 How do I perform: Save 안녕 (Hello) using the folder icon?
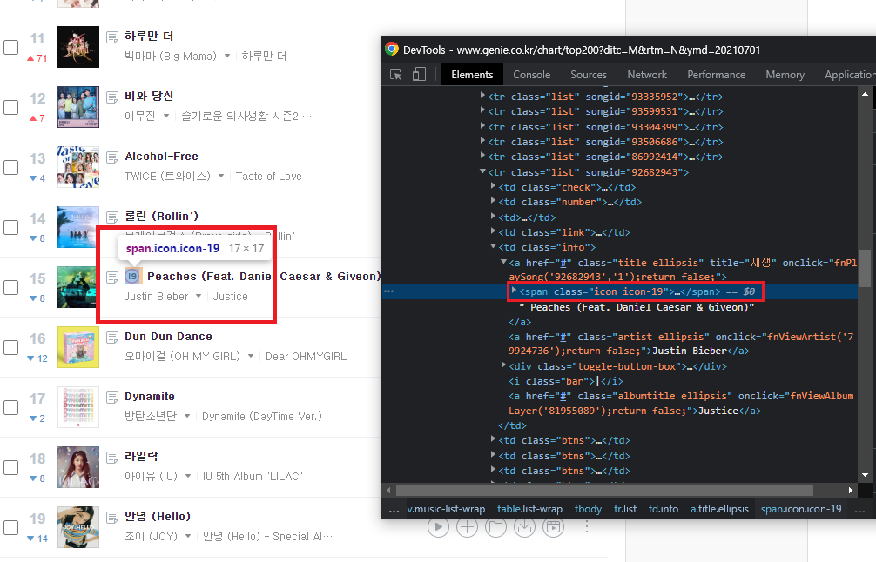pyautogui.click(x=495, y=527)
